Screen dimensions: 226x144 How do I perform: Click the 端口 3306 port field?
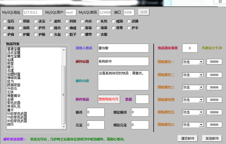coord(129,12)
